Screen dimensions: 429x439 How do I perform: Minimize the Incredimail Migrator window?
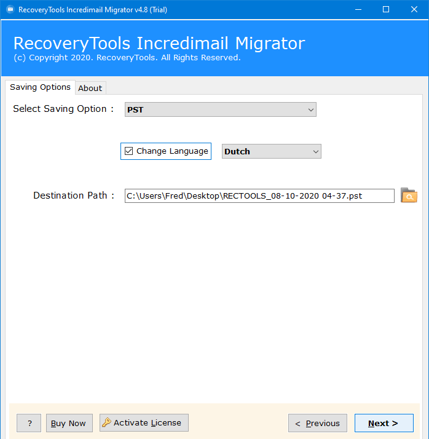(358, 9)
